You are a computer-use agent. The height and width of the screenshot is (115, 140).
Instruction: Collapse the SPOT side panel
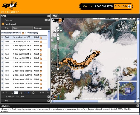pos(48,16)
